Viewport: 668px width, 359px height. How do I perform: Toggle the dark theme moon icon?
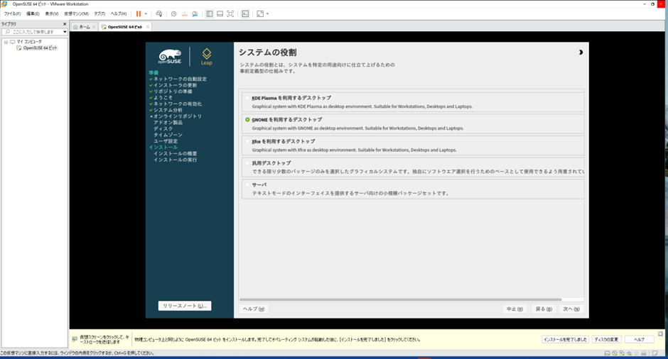pos(581,53)
